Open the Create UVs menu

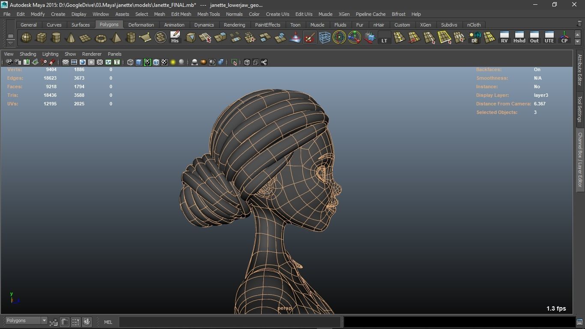point(278,14)
